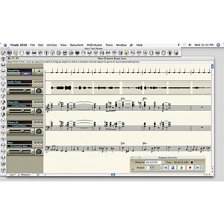Click the Repeat stepper arrows

click(152, 168)
